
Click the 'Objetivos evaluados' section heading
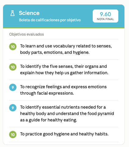click(x=27, y=34)
